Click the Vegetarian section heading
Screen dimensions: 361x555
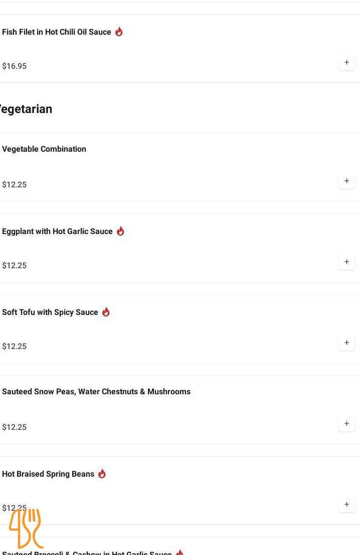click(x=26, y=109)
